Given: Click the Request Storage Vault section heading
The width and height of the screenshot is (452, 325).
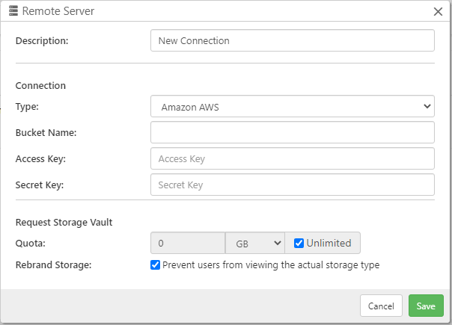Looking at the screenshot, I should [64, 222].
